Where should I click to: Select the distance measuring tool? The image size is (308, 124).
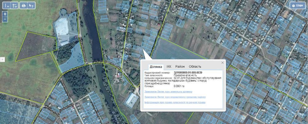[6, 6]
